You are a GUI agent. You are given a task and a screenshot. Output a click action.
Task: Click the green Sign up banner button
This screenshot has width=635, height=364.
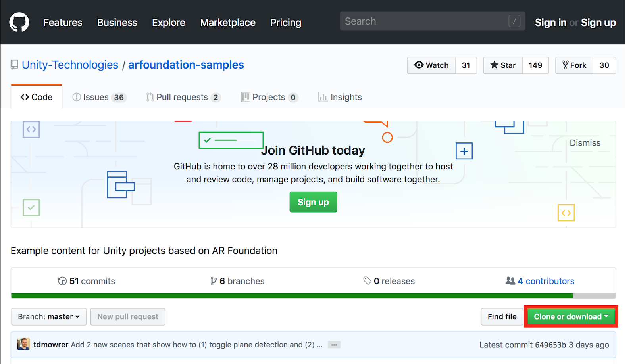(x=313, y=202)
